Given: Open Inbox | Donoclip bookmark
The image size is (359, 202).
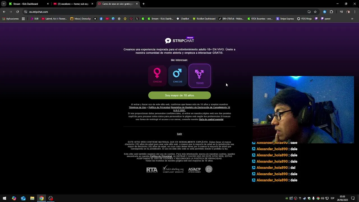Looking at the screenshot, I should point(80,19).
